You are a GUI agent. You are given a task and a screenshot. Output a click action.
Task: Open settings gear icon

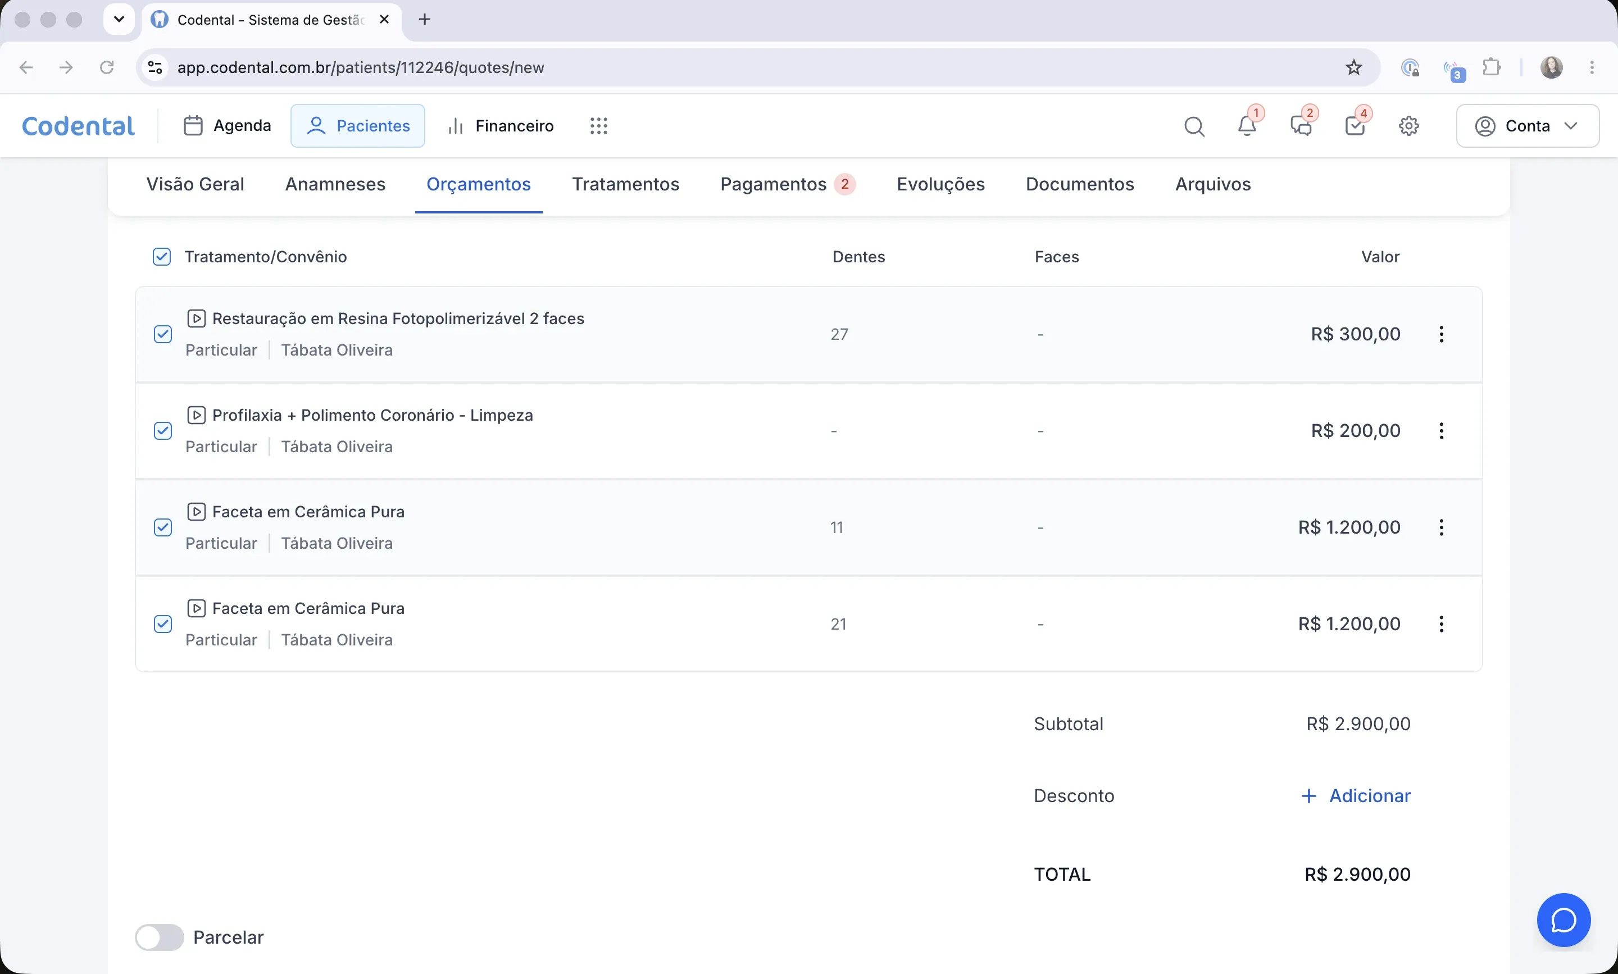point(1408,126)
